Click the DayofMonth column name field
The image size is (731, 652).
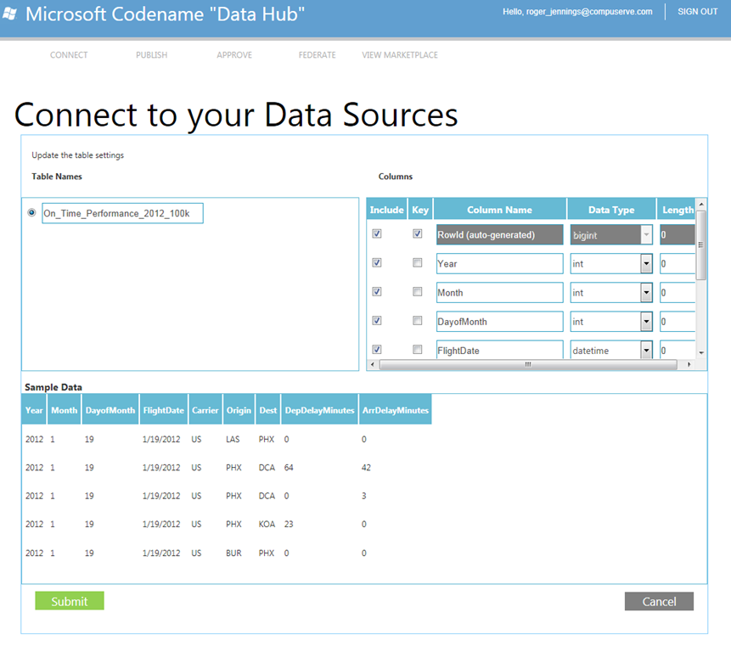(500, 322)
